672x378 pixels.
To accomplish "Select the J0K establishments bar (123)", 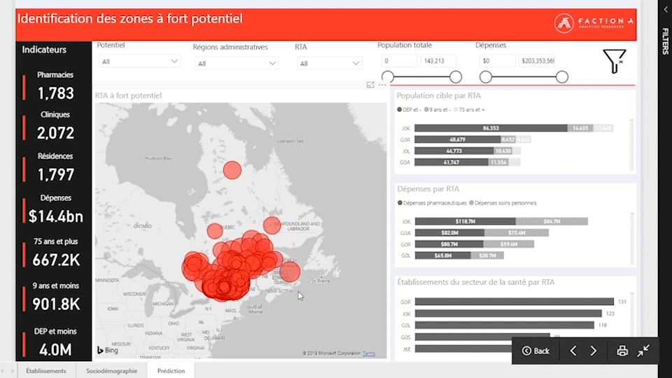I will point(508,314).
